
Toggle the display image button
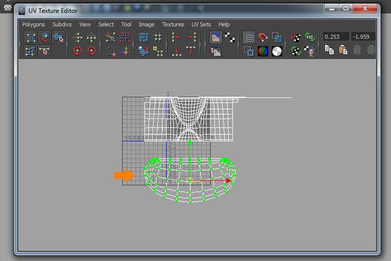tap(216, 37)
